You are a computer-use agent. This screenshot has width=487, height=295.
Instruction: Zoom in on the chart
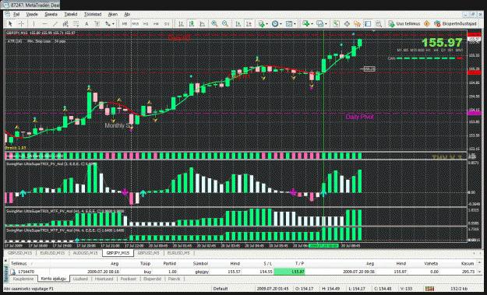pyautogui.click(x=214, y=23)
